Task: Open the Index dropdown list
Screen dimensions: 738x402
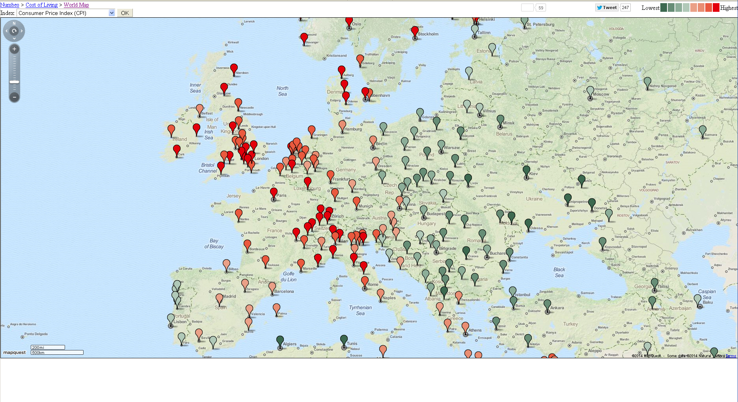Action: click(x=112, y=13)
